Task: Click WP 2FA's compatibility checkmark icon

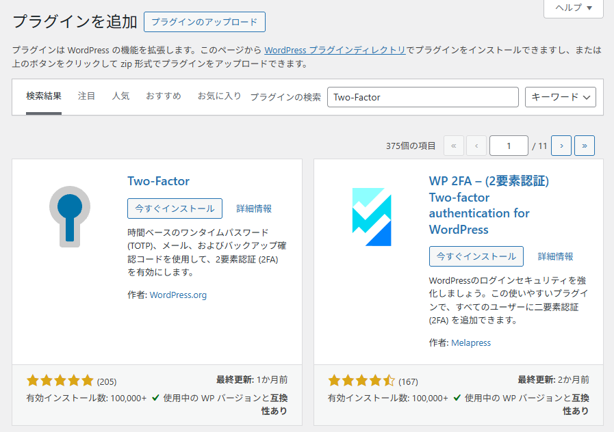Action: point(457,398)
